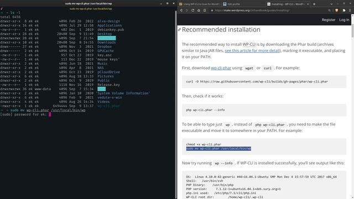Click the 'chmod +x wp-cli.phar' line
Viewport: 354px width, 199px height.
pyautogui.click(x=204, y=144)
